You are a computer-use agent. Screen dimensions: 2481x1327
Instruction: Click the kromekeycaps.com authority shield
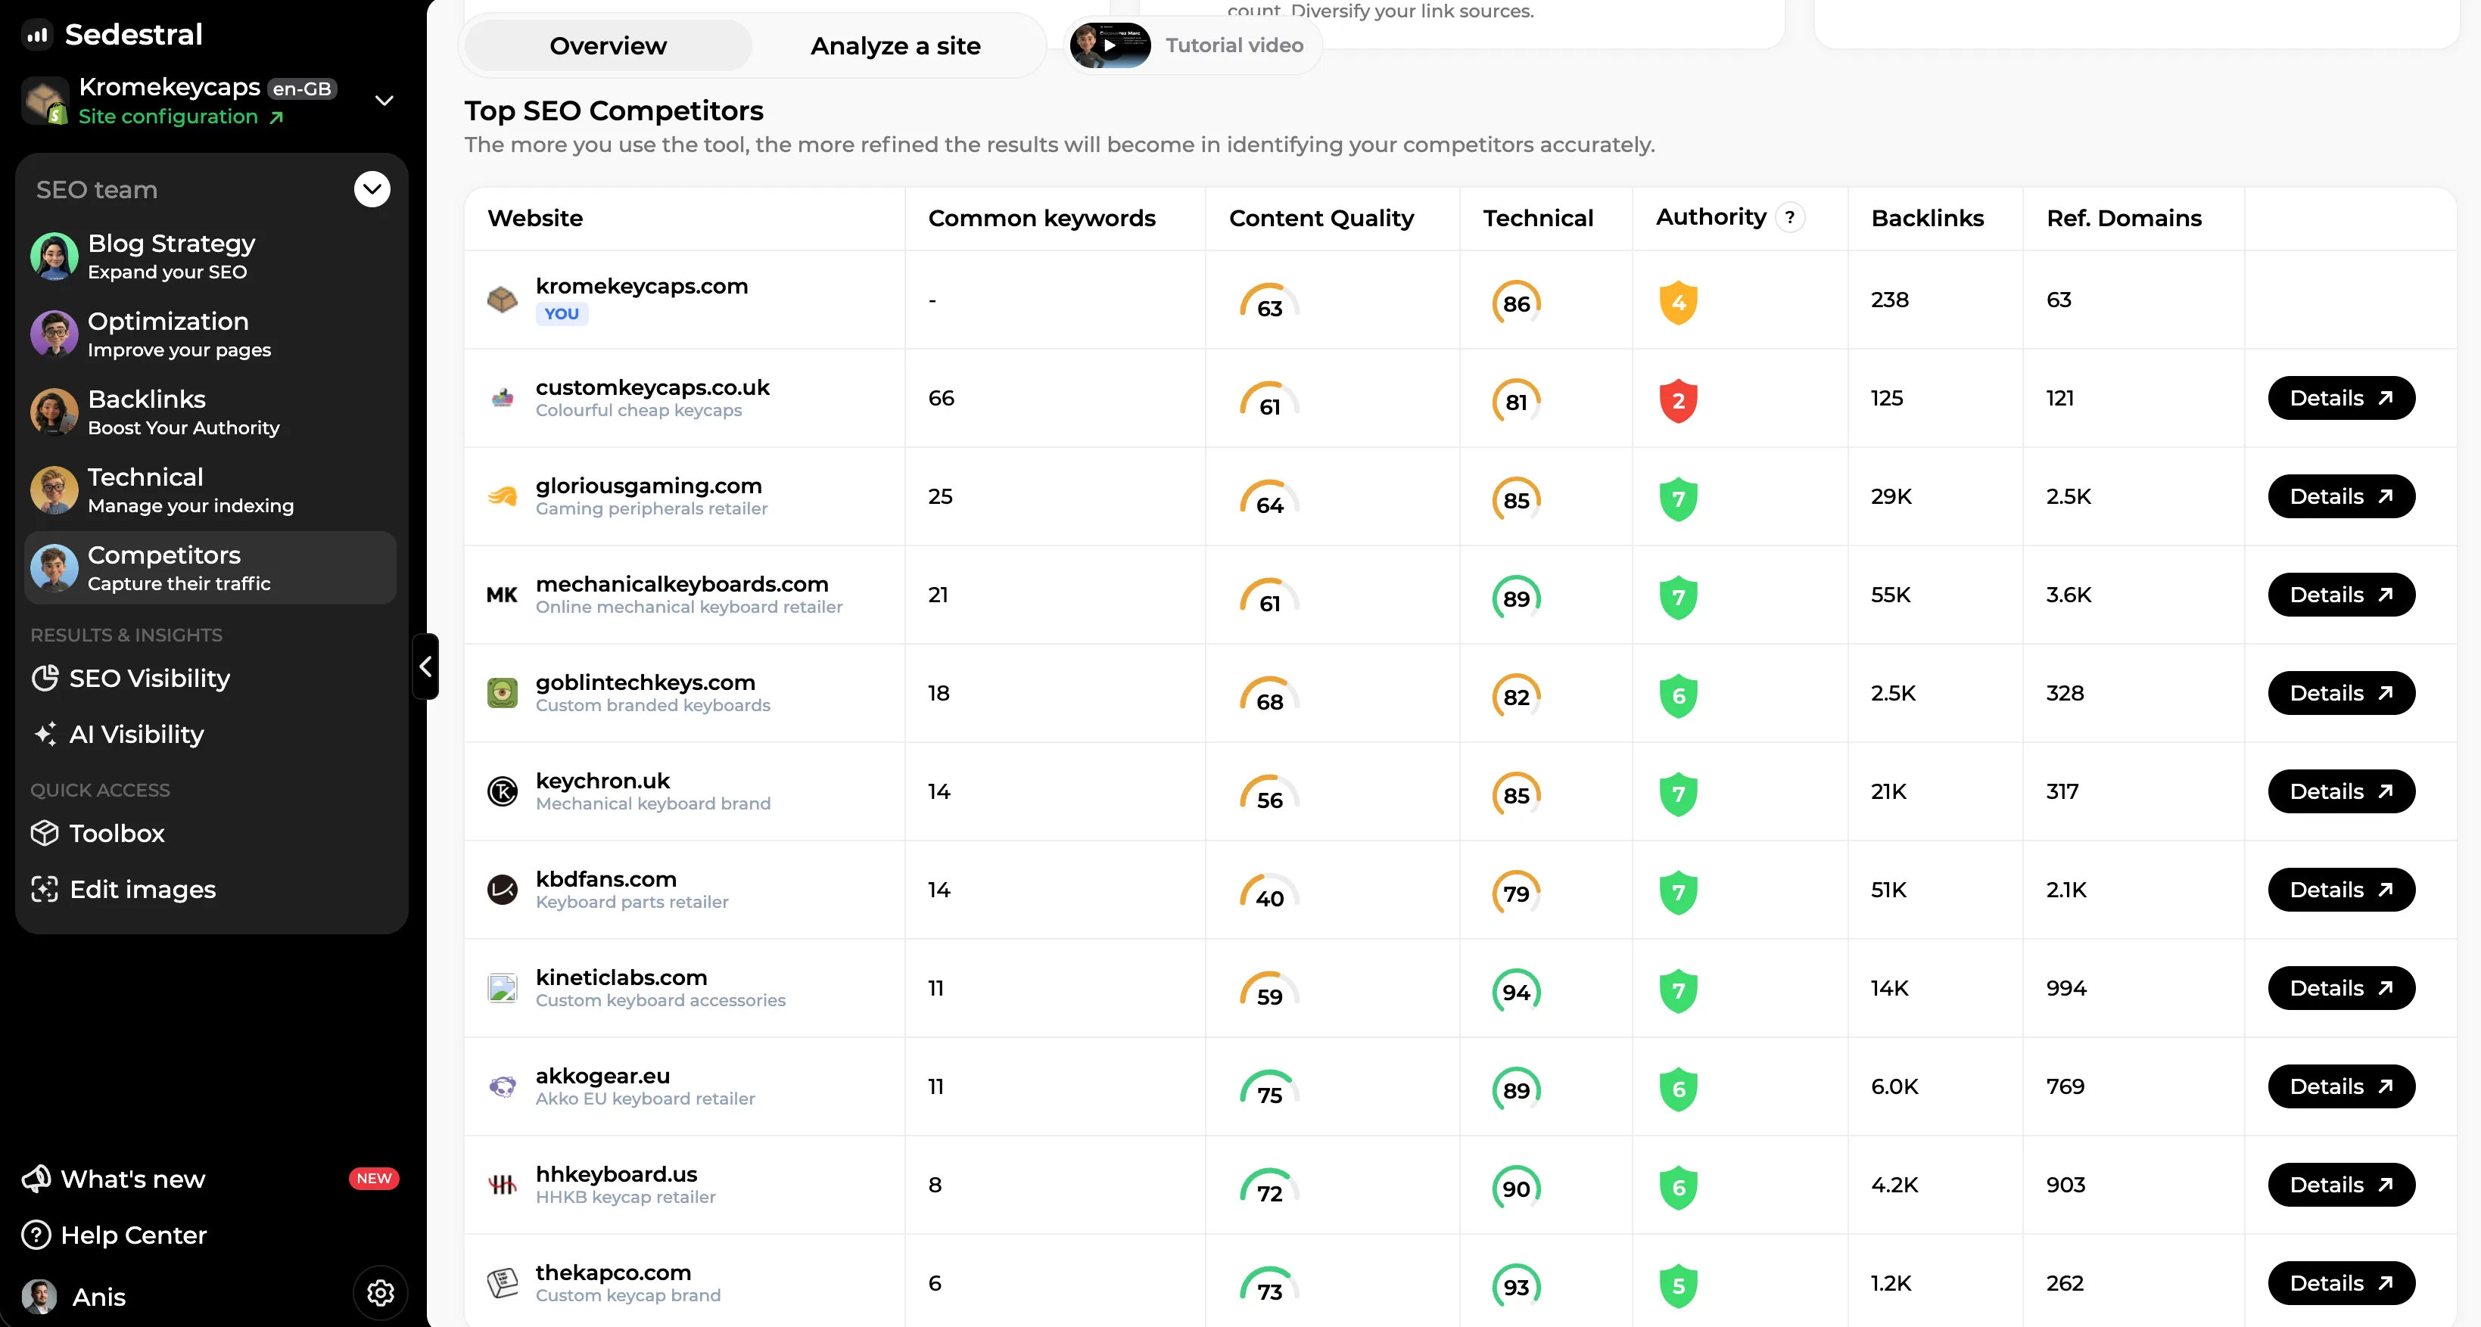[1678, 303]
